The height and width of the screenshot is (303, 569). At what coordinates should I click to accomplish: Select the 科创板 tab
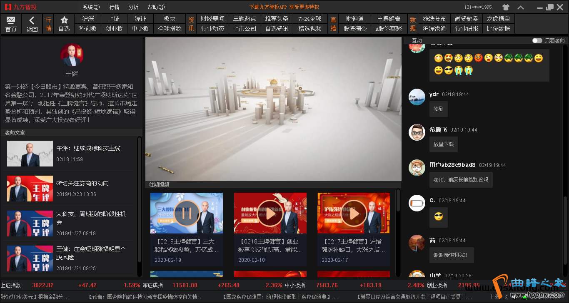(x=88, y=28)
